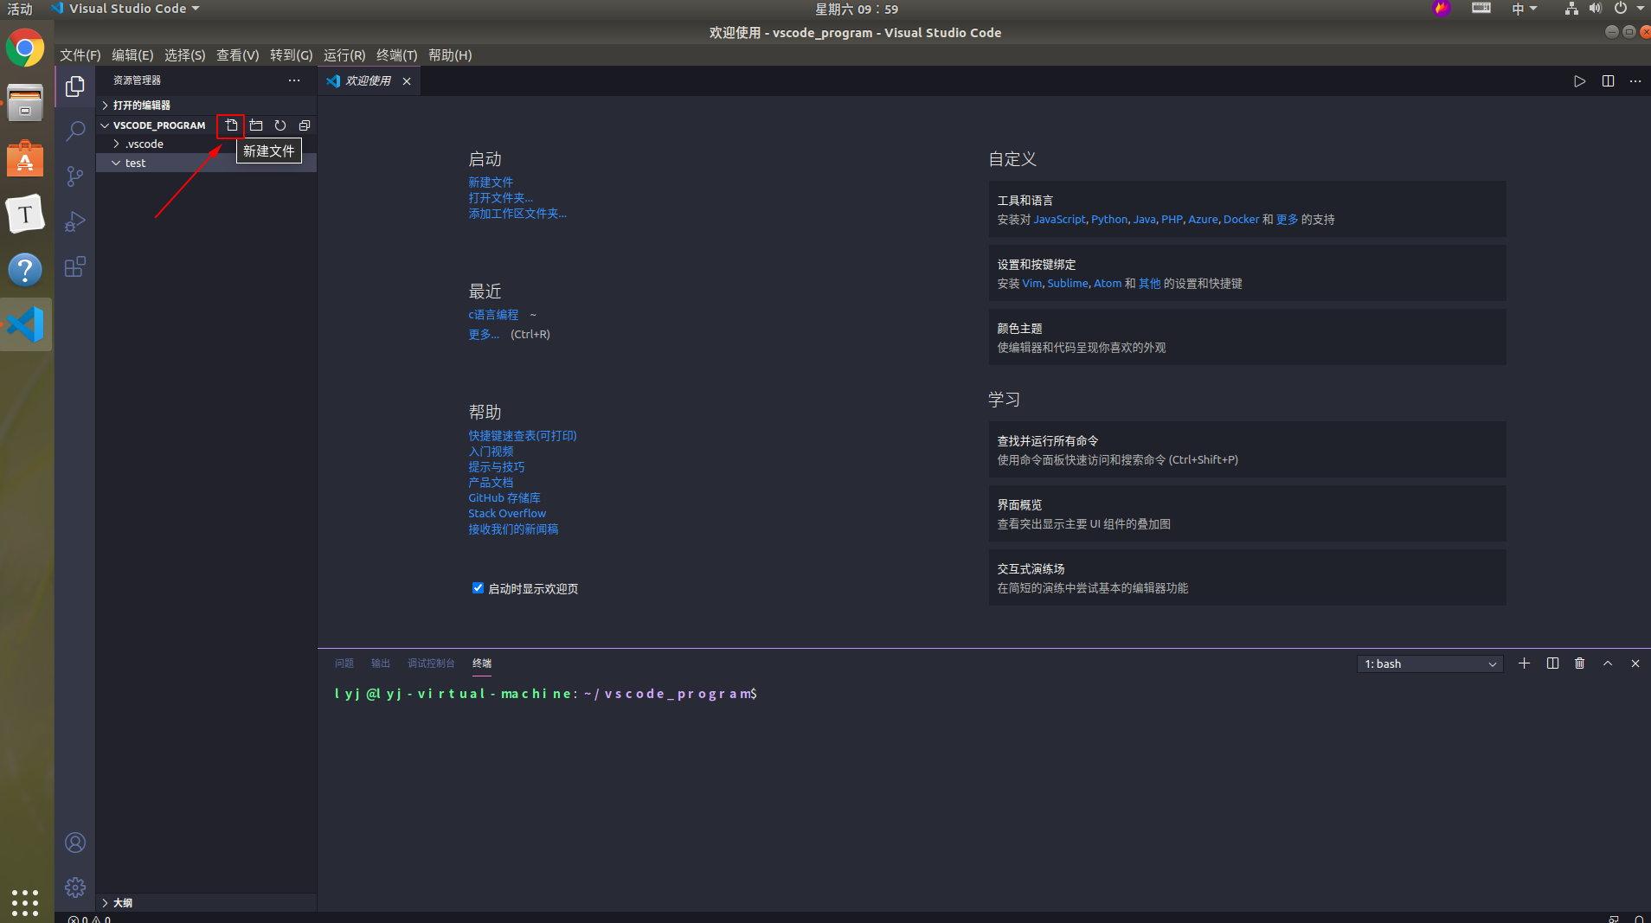Click the 新建文件 link under 启动
Screen dimensions: 1651x923
491,183
